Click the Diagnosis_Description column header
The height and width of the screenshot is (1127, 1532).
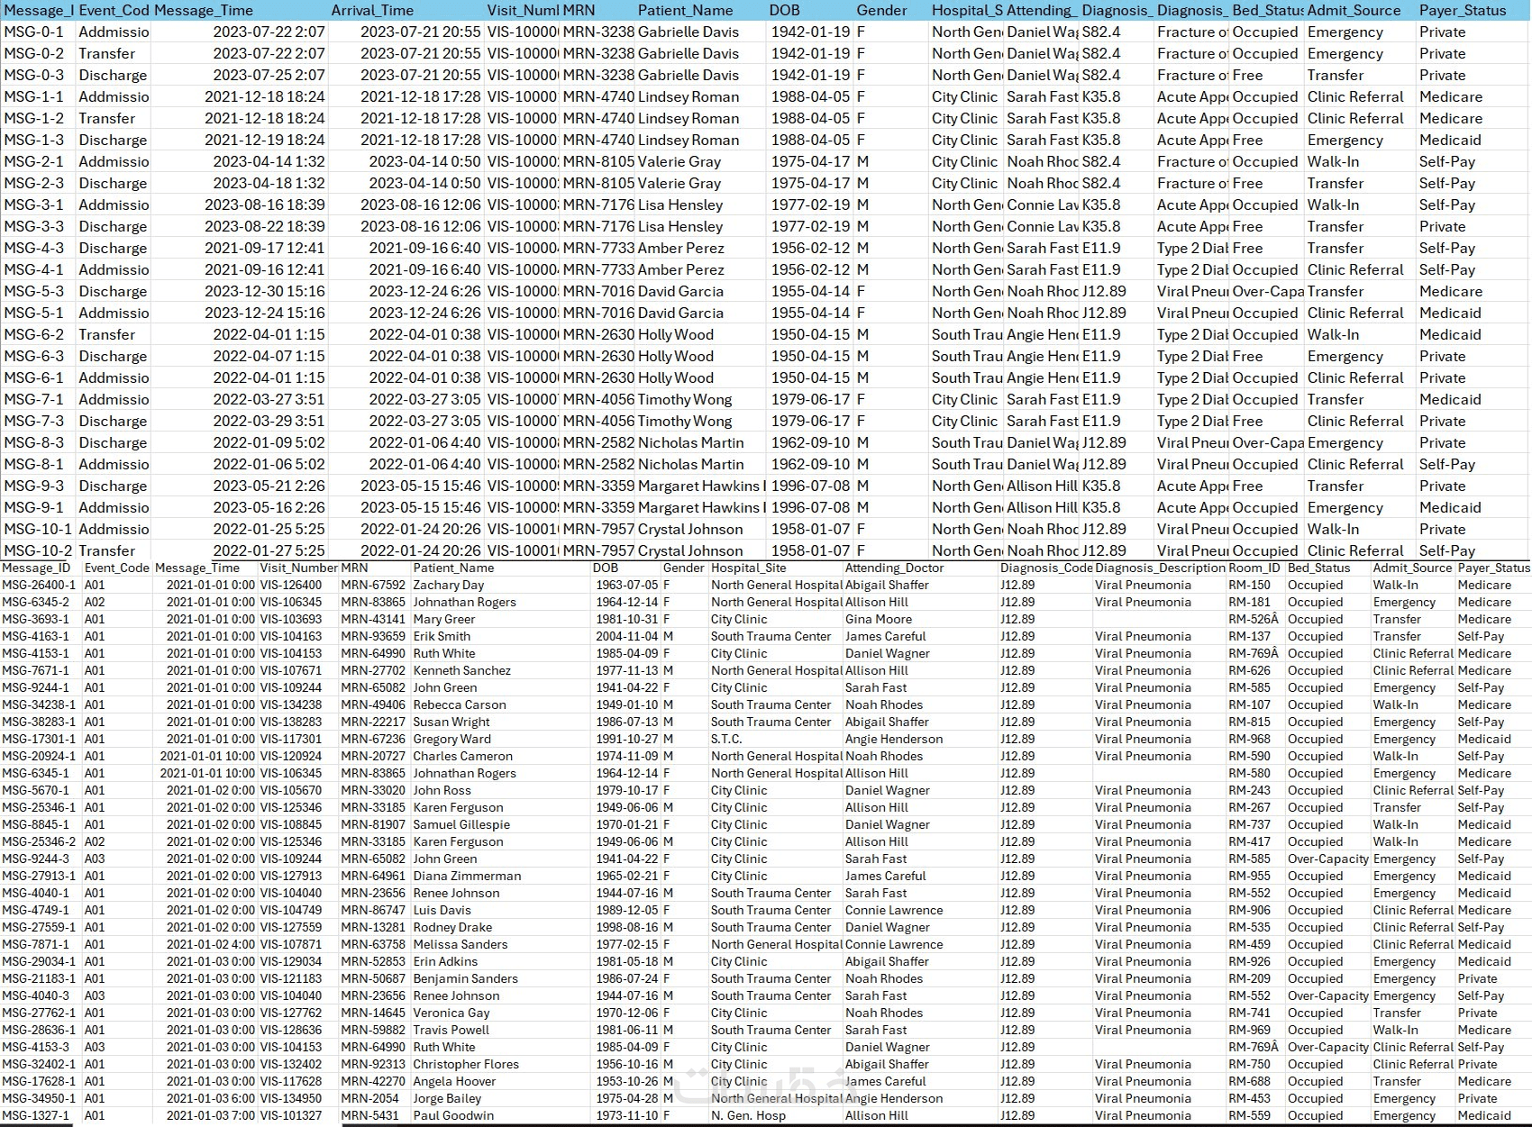[x=1160, y=568]
